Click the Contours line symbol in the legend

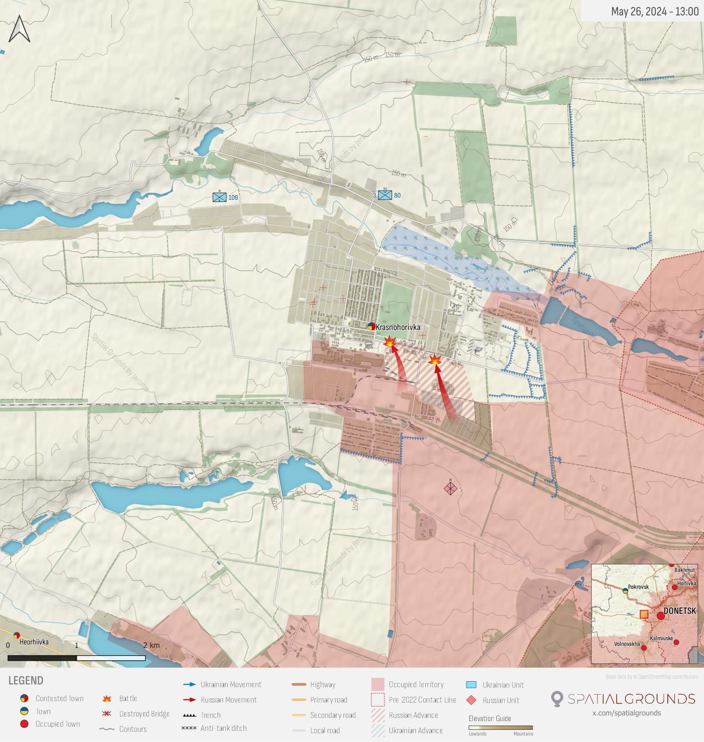click(x=107, y=729)
